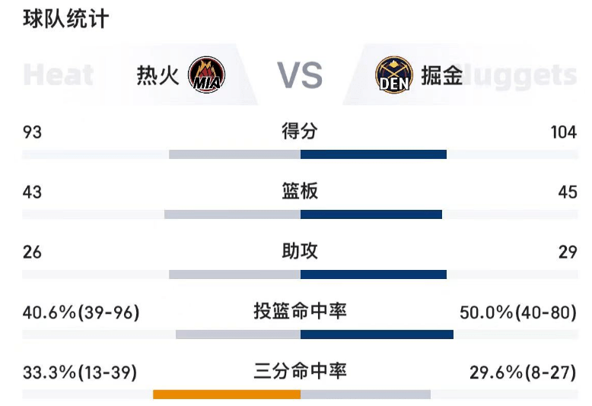Click Nuggets score value 104
The height and width of the screenshot is (406, 592).
point(564,132)
